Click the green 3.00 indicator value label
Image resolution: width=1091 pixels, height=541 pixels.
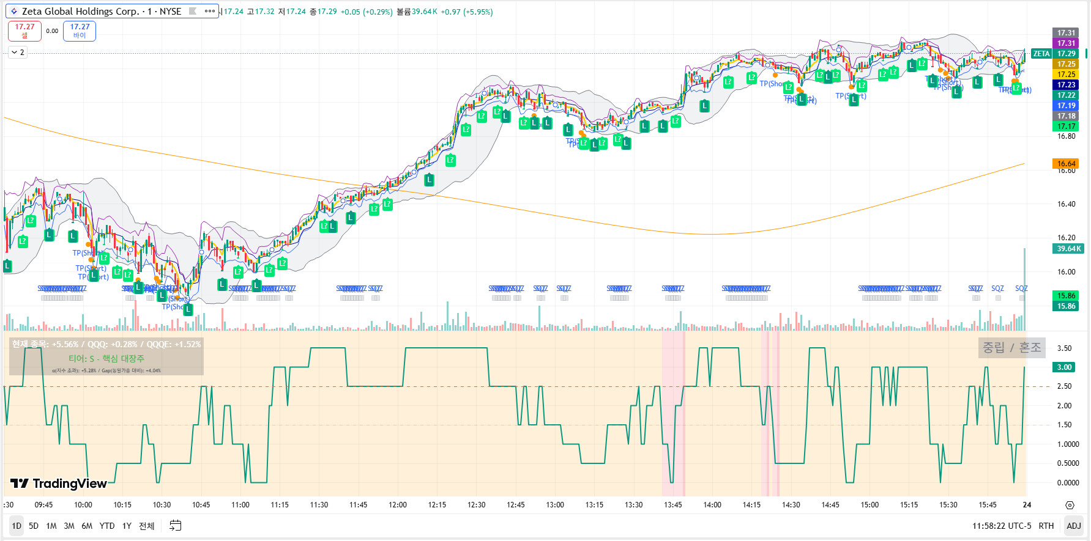(1065, 367)
